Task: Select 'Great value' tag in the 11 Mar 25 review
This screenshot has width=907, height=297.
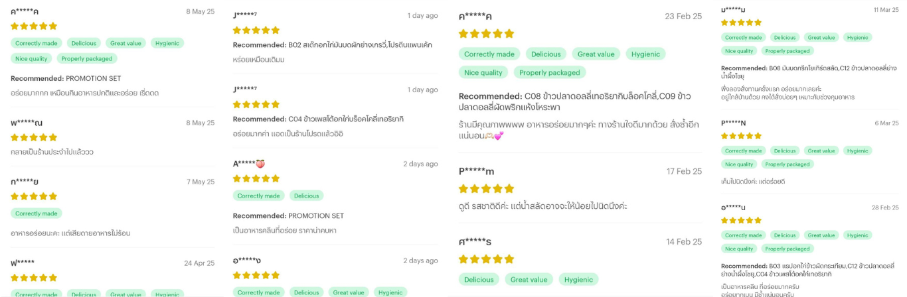Action: tap(821, 38)
